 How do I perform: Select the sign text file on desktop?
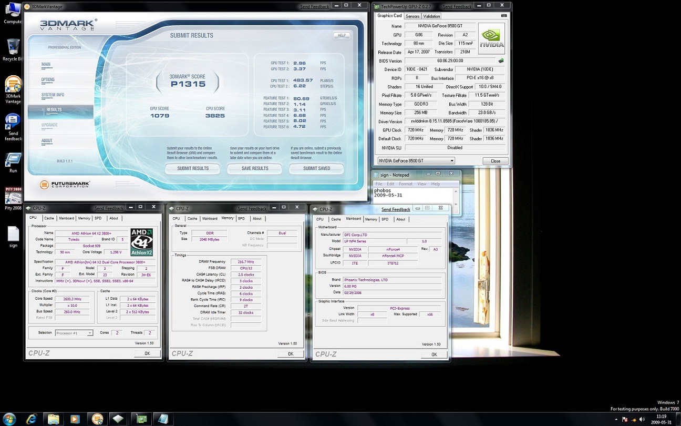click(13, 237)
